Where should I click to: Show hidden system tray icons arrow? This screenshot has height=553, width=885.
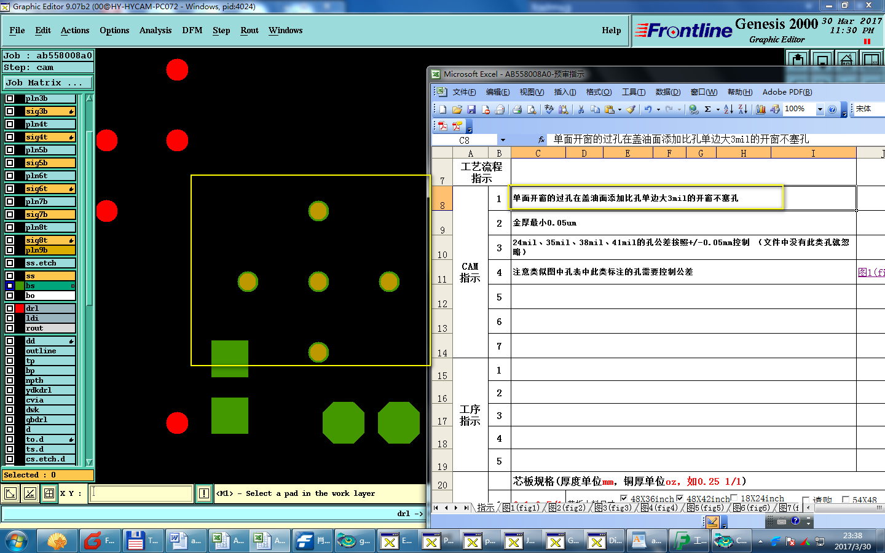click(x=760, y=541)
